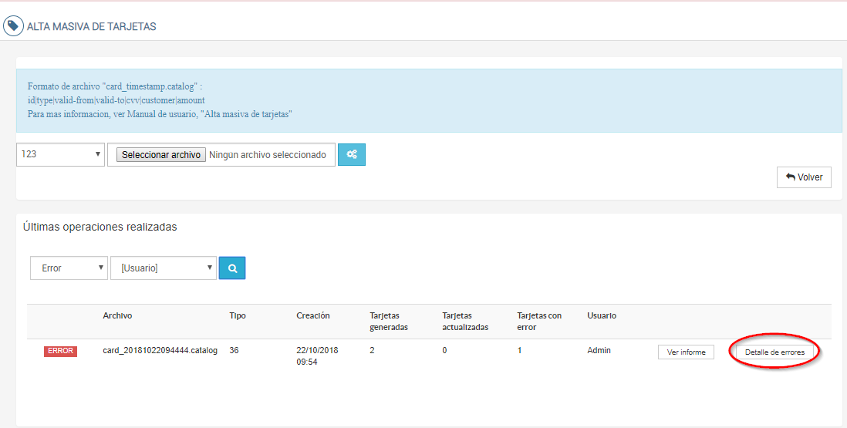Go back with the Volver button
This screenshot has width=847, height=428.
point(804,177)
